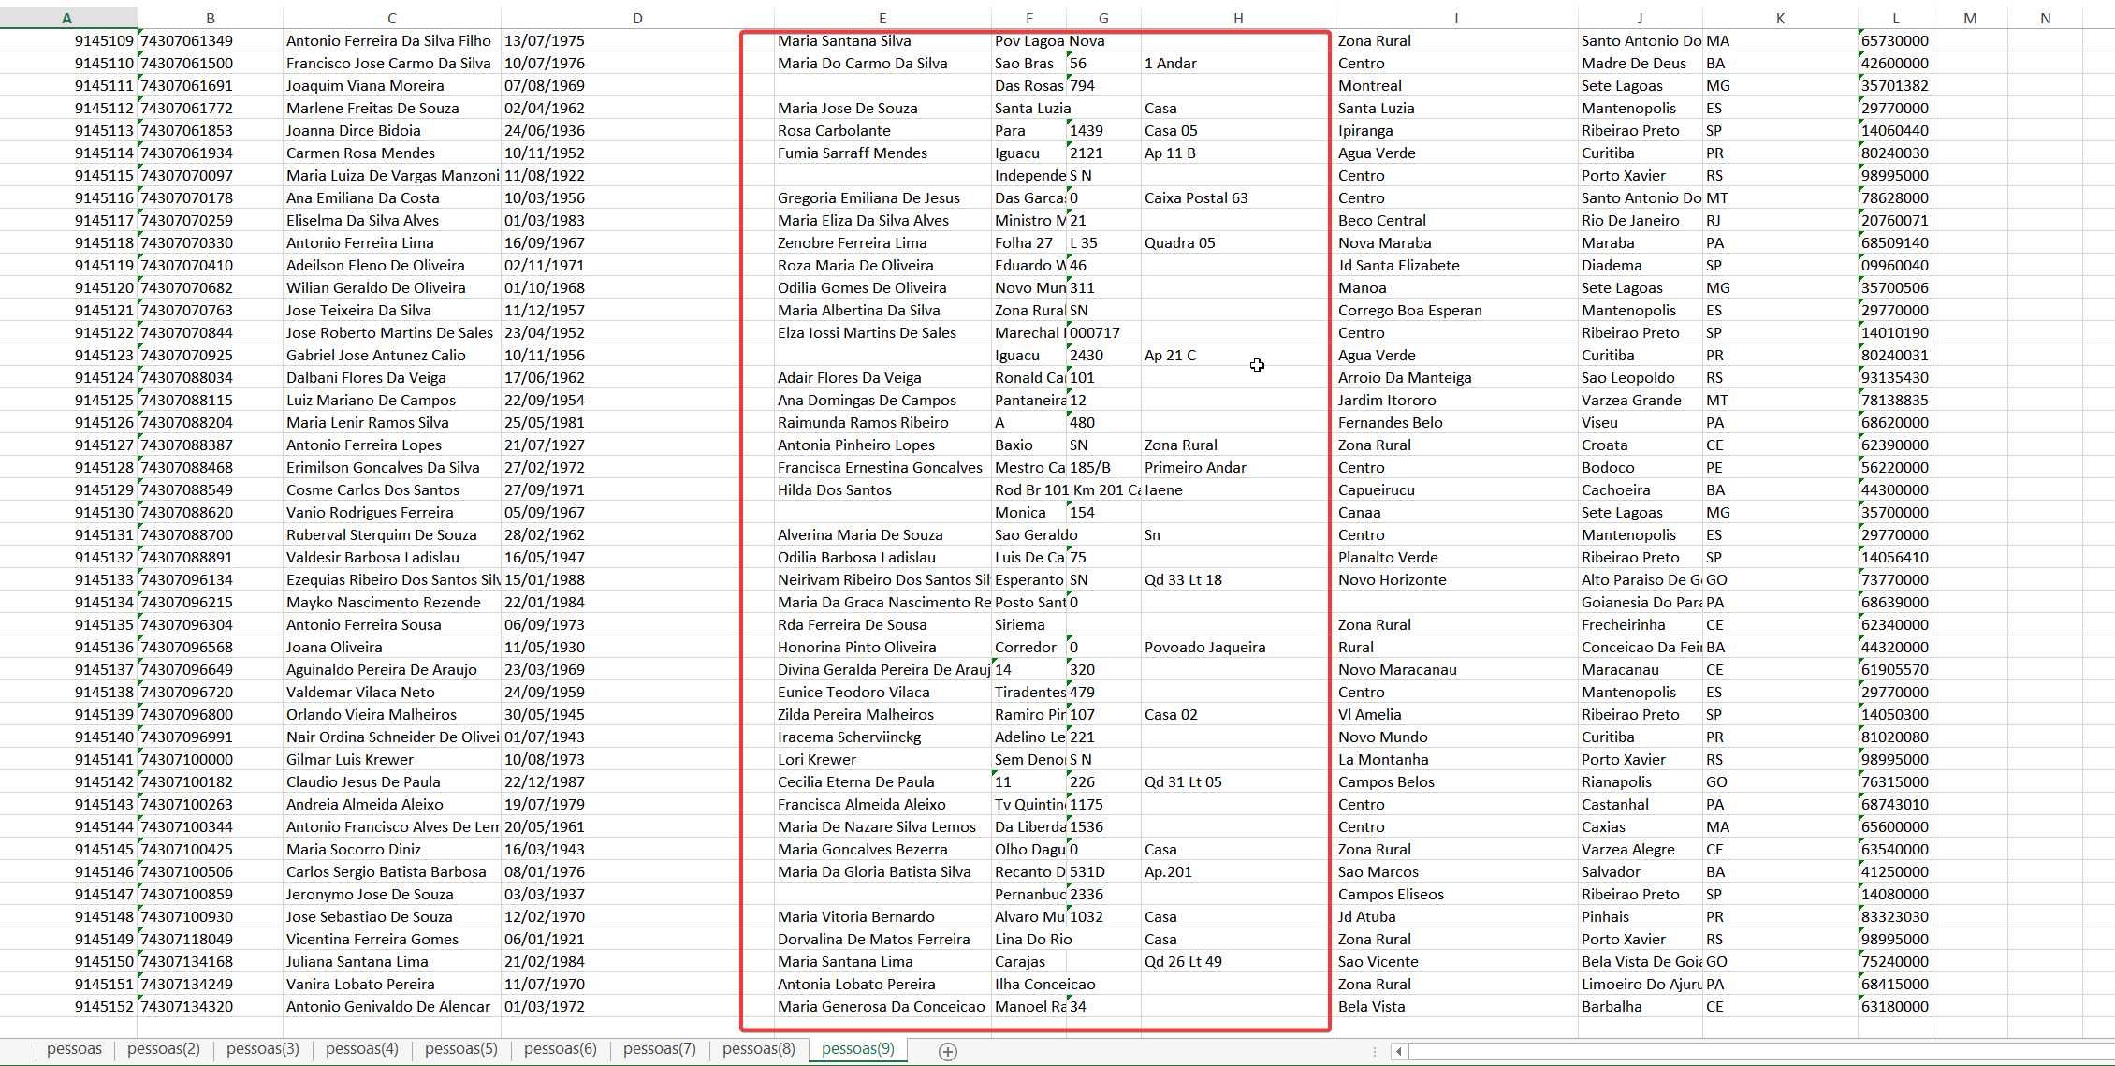Select cell 'Sao Leopoldo'
The height and width of the screenshot is (1066, 2115).
tap(1640, 377)
